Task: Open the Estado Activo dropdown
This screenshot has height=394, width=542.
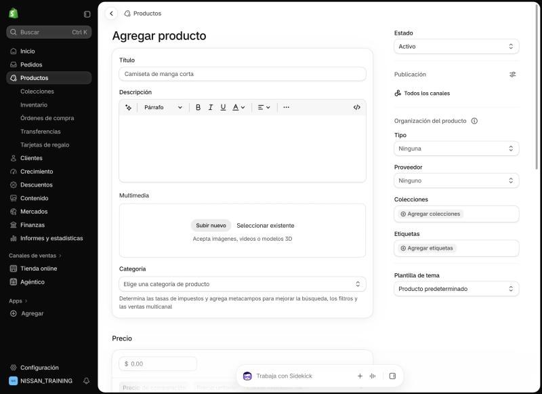Action: click(x=456, y=46)
